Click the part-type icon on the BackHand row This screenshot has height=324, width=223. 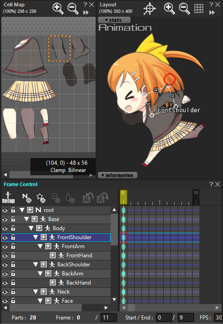(x=61, y=283)
